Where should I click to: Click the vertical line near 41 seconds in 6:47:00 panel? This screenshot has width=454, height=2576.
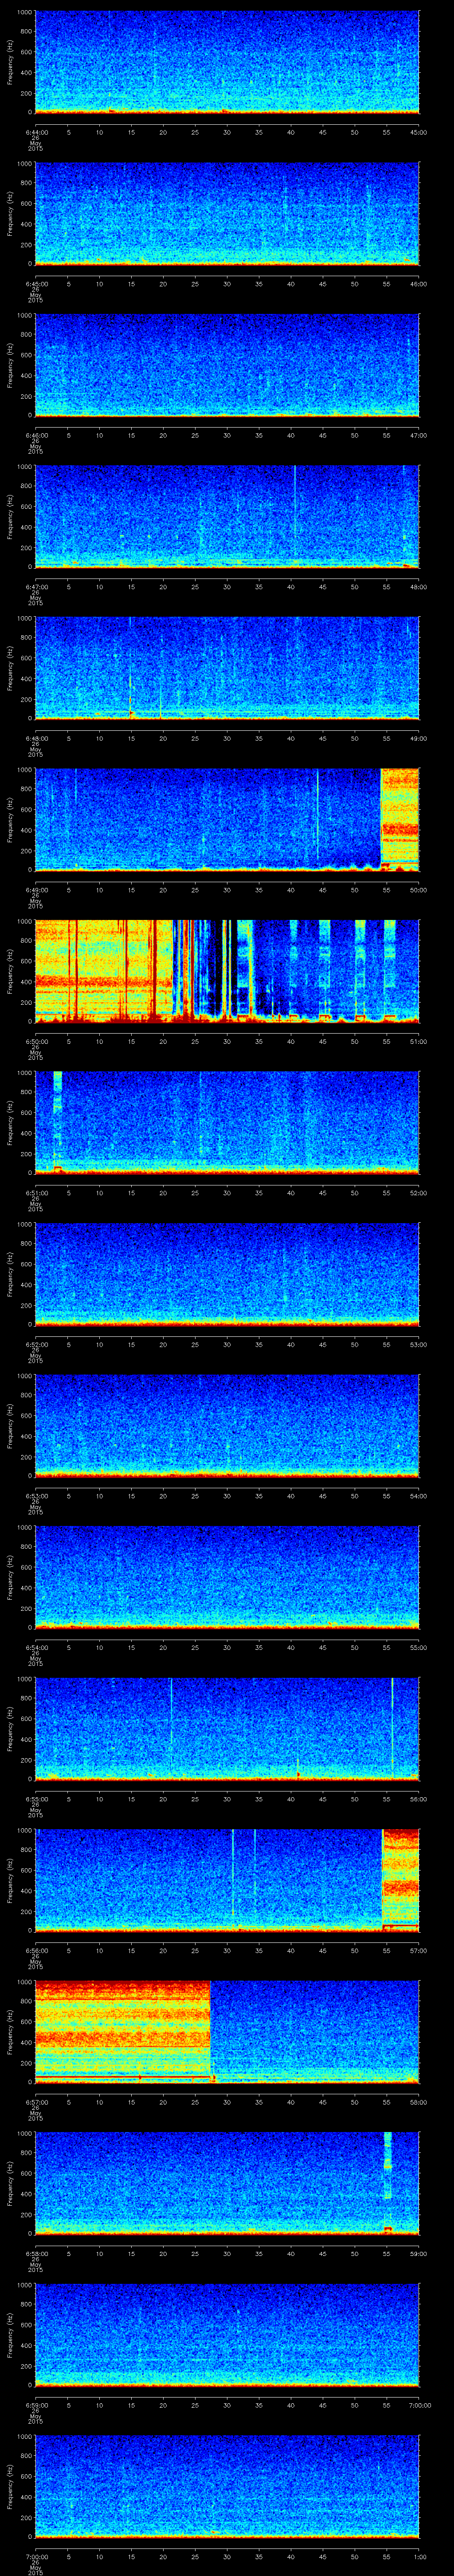[295, 515]
